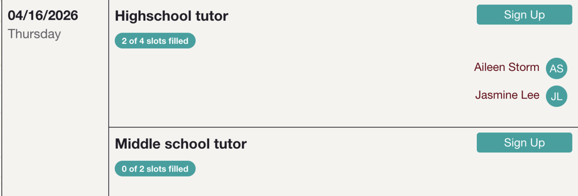Click the JL avatar icon

click(556, 96)
